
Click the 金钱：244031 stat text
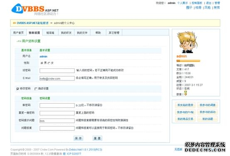tap(185, 77)
